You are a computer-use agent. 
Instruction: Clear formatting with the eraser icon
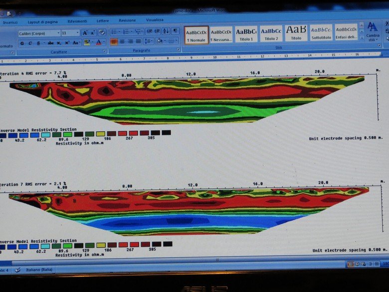click(x=102, y=32)
